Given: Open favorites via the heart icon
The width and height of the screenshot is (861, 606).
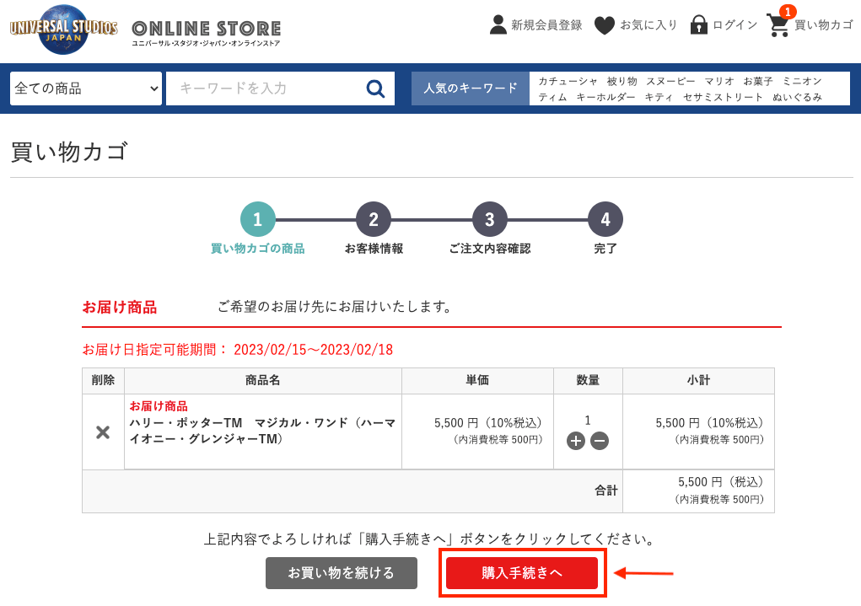Looking at the screenshot, I should 604,25.
